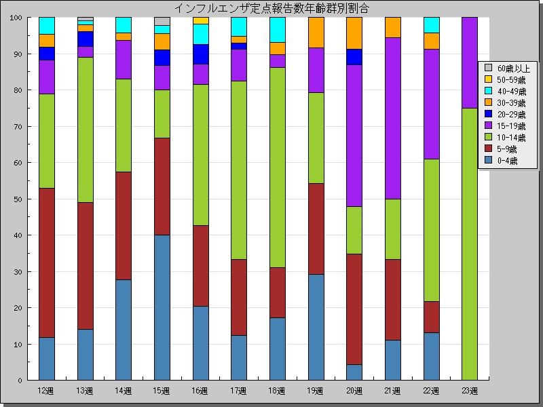This screenshot has width=543, height=407.
Task: Click the 10-14歳 green segment of 23週 bar
Action: tap(470, 244)
